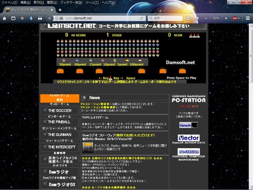Click the scrollbar down arrow

coord(251,188)
